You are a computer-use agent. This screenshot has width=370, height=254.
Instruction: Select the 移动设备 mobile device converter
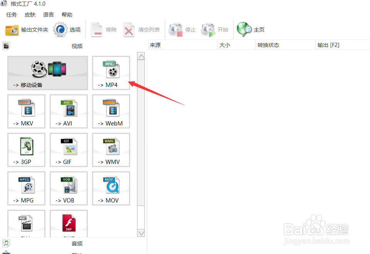tap(48, 73)
